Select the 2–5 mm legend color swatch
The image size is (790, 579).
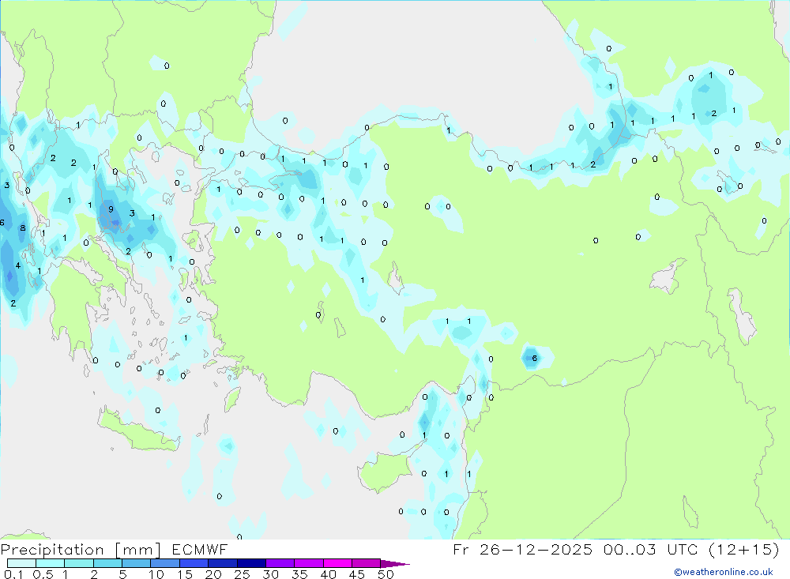point(107,563)
